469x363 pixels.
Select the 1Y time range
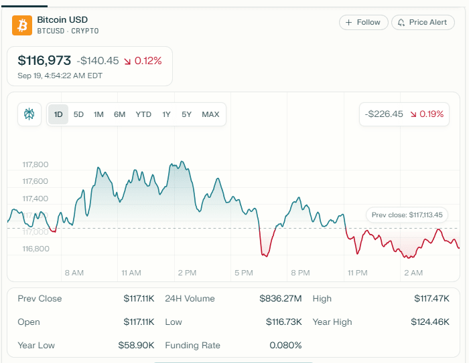click(166, 114)
